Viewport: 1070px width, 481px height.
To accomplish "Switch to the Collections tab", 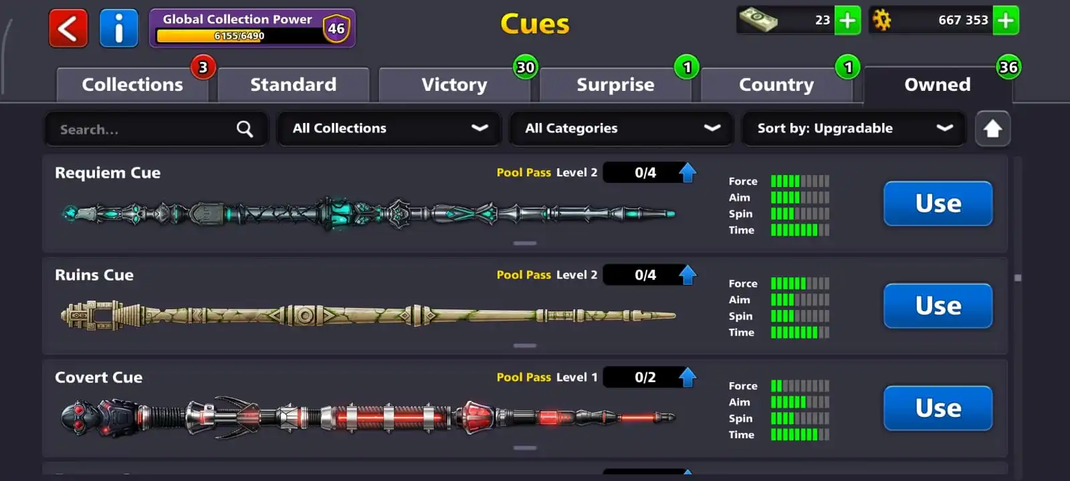I will 132,85.
